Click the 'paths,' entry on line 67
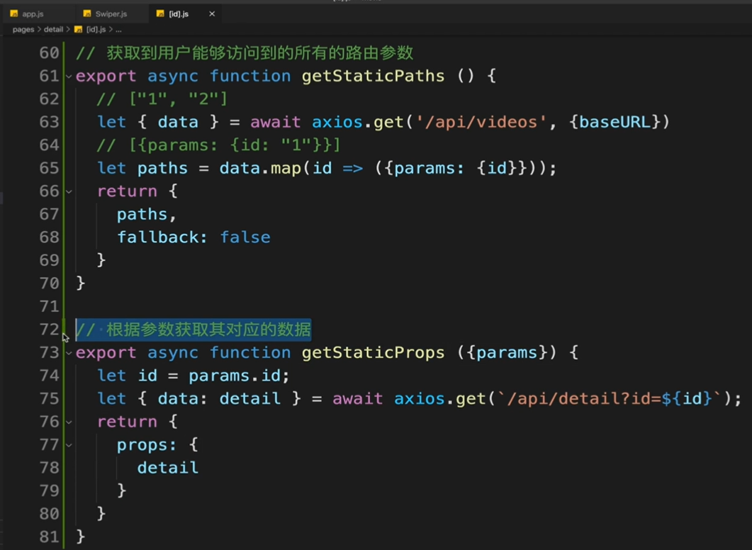This screenshot has height=550, width=752. (x=147, y=214)
